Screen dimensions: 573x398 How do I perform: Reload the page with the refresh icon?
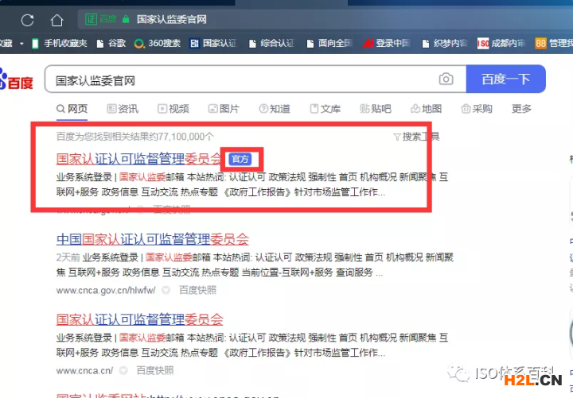pyautogui.click(x=27, y=20)
